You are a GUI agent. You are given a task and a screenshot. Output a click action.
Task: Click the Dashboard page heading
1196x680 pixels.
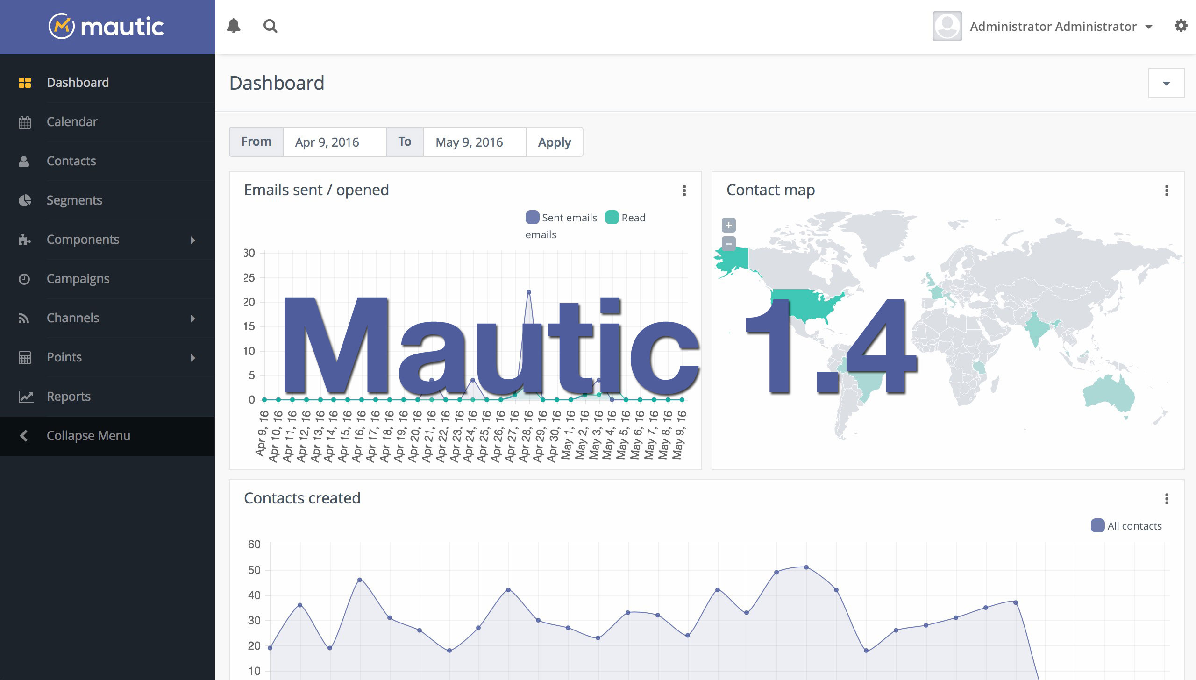[277, 83]
